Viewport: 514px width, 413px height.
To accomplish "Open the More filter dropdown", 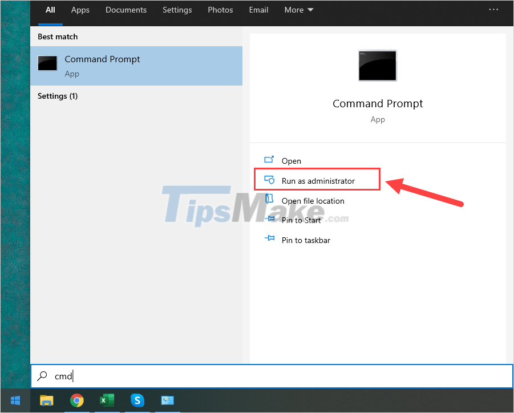I will click(x=298, y=10).
